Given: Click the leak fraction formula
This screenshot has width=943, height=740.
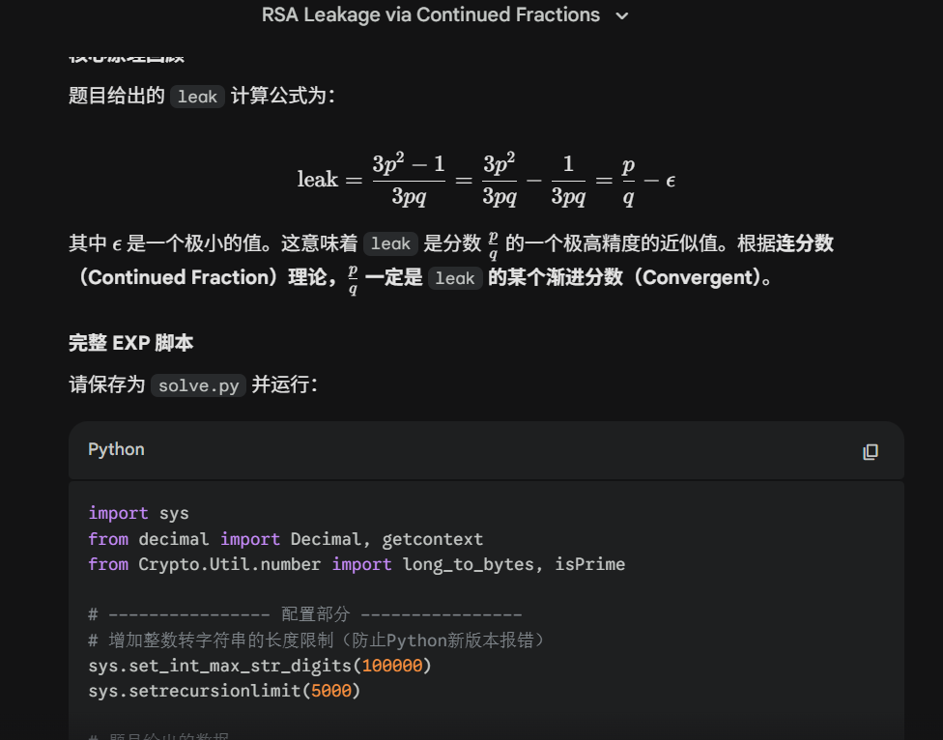Looking at the screenshot, I should 486,179.
